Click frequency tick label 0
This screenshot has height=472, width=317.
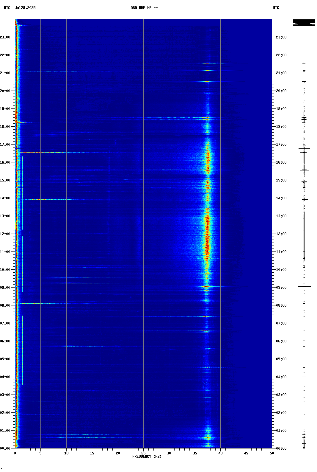coord(15,453)
